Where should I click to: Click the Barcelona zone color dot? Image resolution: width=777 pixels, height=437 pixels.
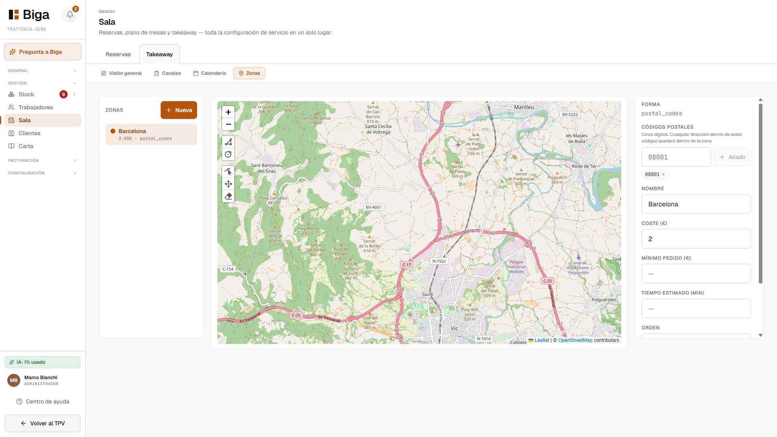coord(113,131)
